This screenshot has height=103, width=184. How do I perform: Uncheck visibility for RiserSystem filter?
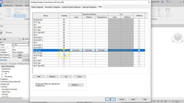pos(64,20)
